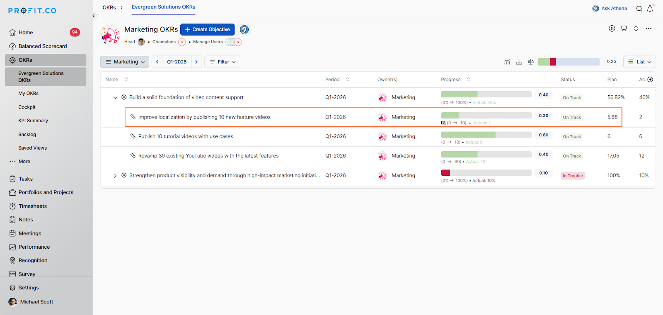
Task: Click the chat comment icon in header
Action: click(624, 29)
